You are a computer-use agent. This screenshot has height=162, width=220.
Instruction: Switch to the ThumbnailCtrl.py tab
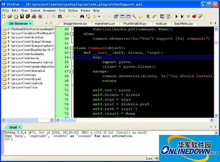coord(135,24)
